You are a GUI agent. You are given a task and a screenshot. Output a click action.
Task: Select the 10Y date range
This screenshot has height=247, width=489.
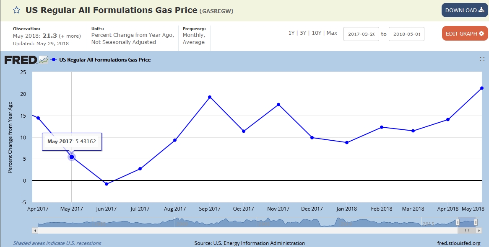coord(317,33)
